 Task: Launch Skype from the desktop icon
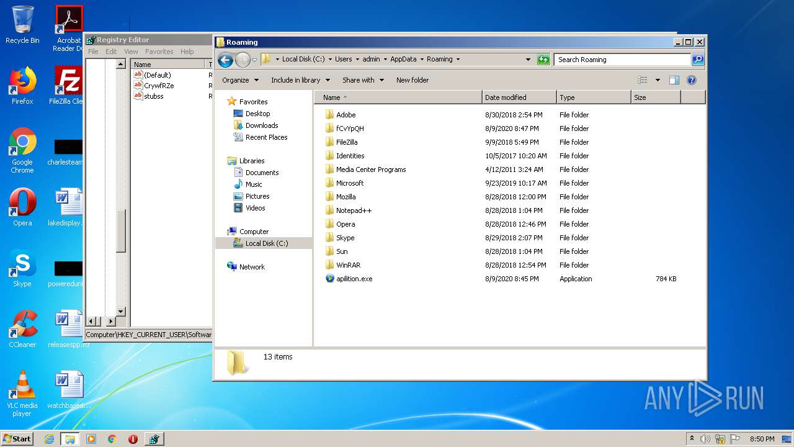pos(22,268)
